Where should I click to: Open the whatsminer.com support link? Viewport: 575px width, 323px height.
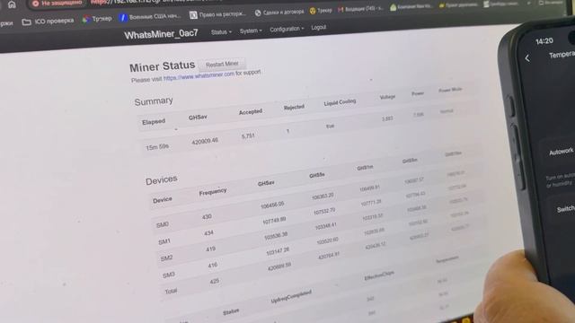point(199,76)
